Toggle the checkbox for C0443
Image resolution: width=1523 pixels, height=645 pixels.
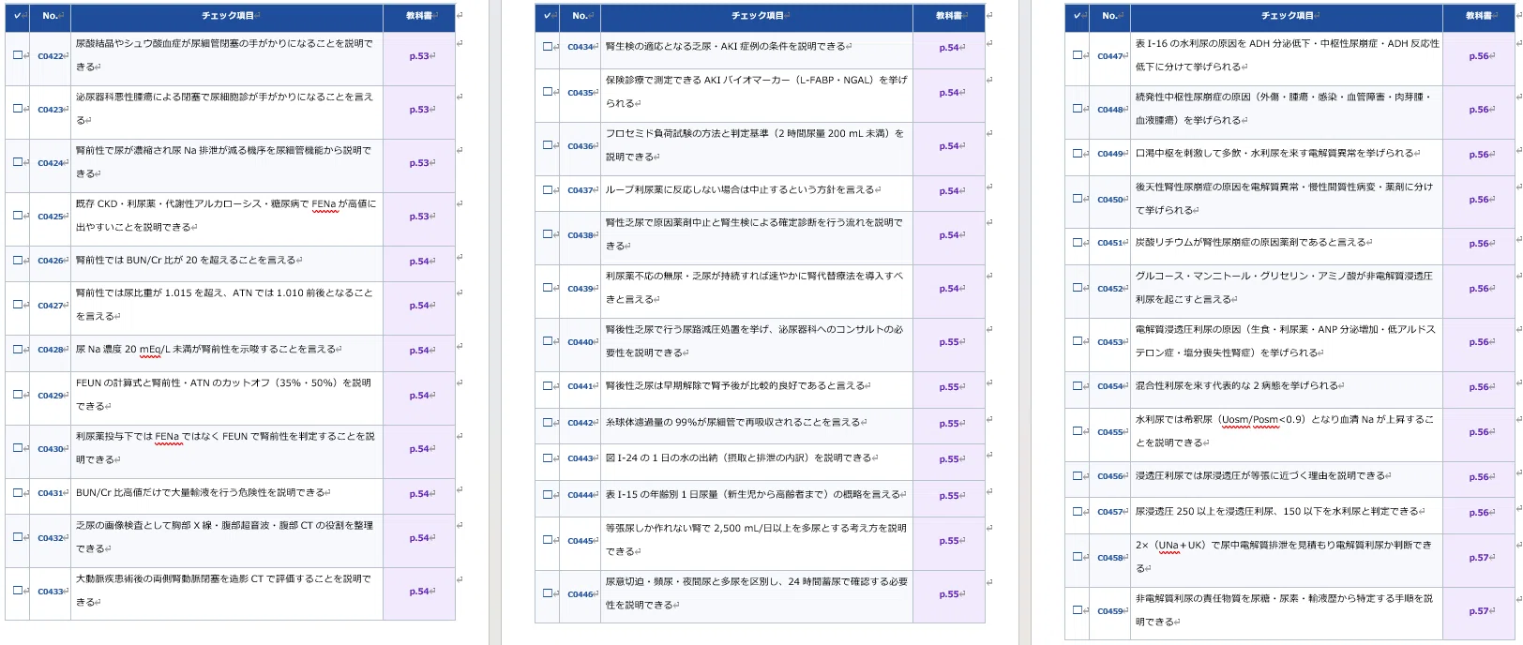pyautogui.click(x=547, y=457)
